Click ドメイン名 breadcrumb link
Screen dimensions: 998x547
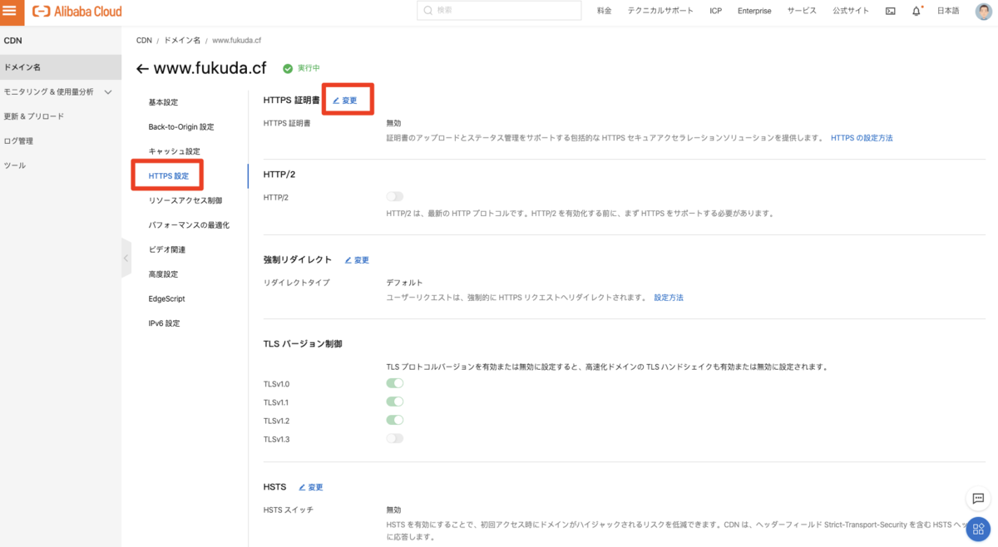point(182,40)
